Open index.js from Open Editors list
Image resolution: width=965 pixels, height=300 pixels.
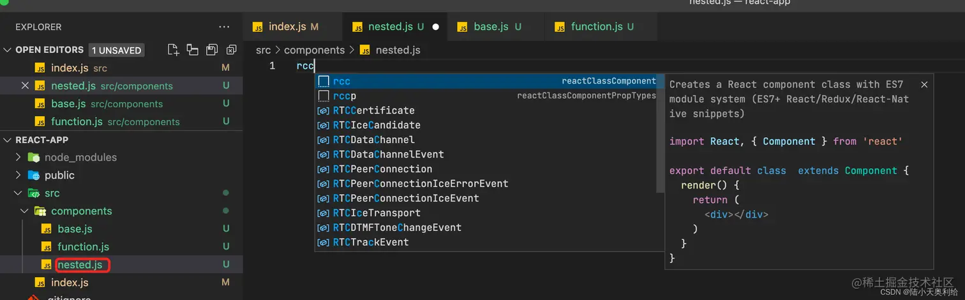(x=121, y=68)
